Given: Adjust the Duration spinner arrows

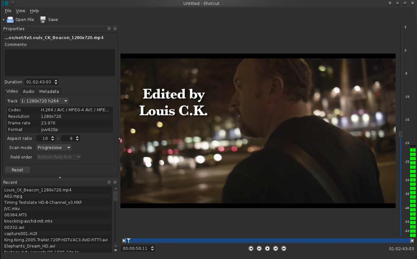Looking at the screenshot, I should click(56, 82).
